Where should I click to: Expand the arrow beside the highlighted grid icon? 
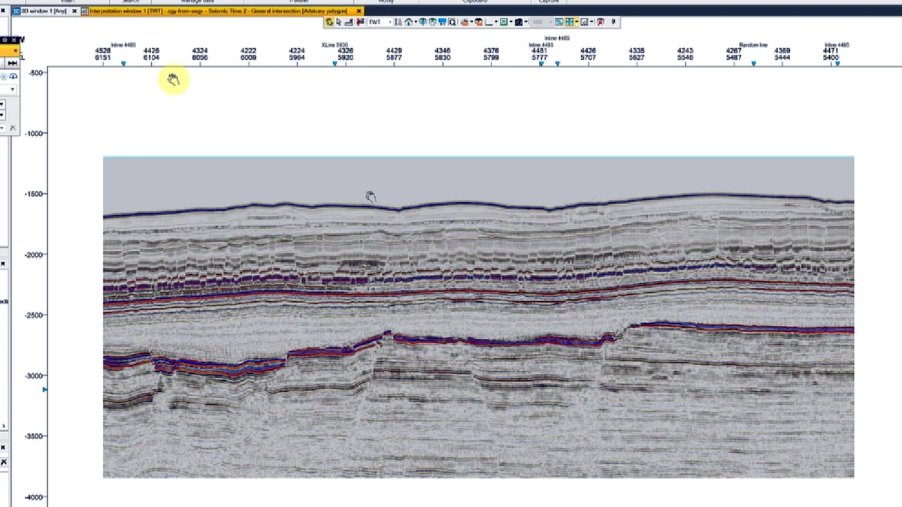(577, 22)
